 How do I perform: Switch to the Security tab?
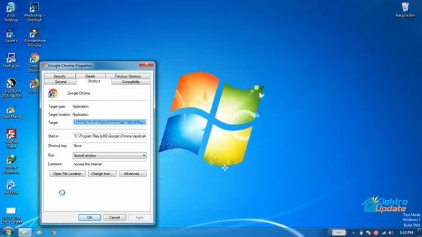[60, 76]
